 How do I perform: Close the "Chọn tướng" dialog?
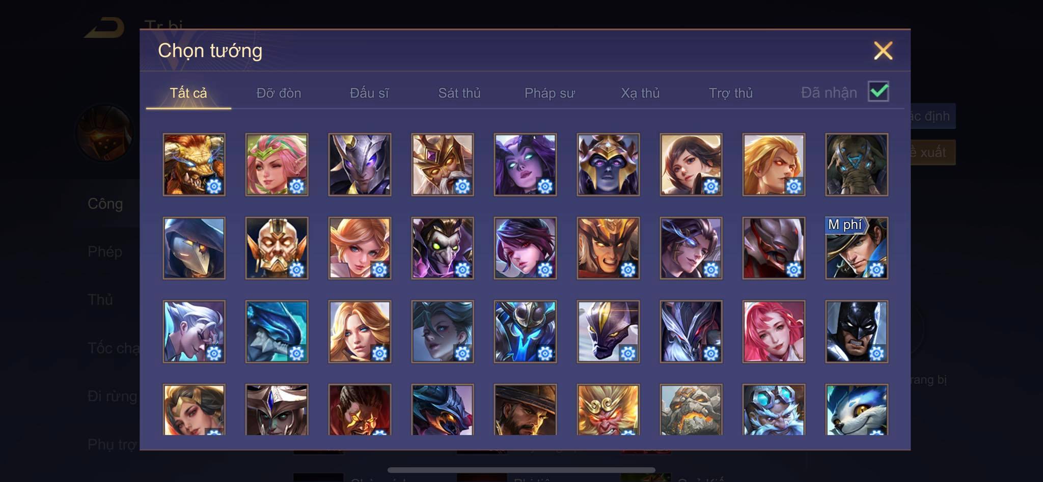click(x=883, y=50)
